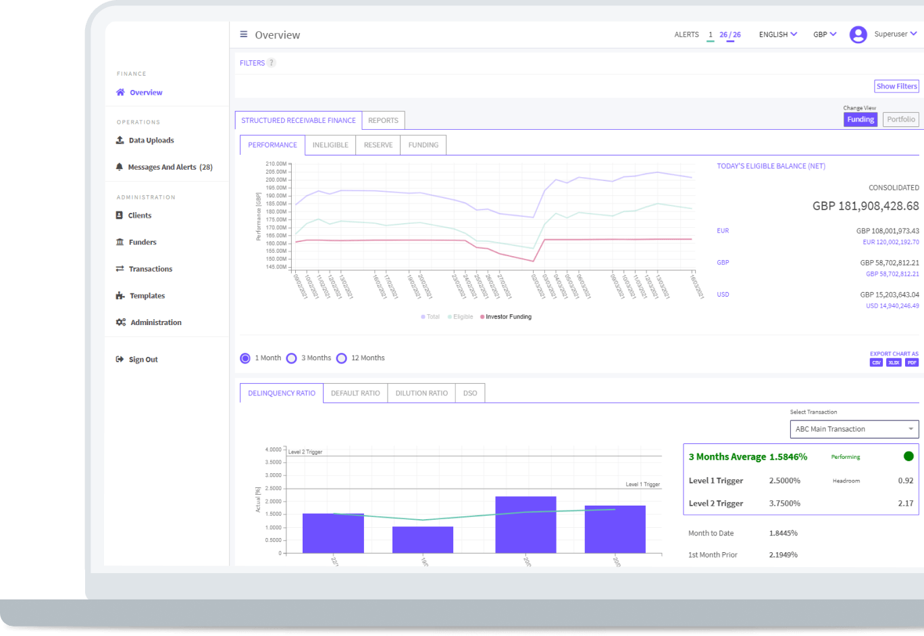Click the Clients icon in sidebar

pyautogui.click(x=120, y=216)
